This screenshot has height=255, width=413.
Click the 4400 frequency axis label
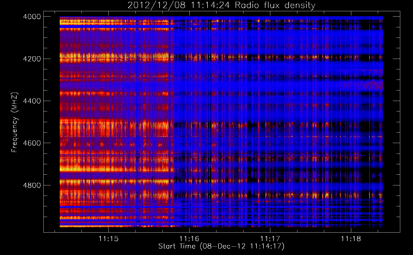(32, 101)
